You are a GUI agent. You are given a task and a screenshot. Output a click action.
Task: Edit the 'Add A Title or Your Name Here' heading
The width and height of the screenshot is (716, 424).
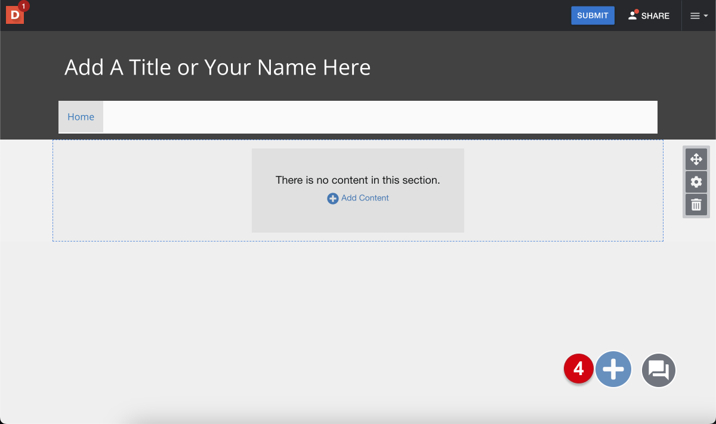(217, 67)
